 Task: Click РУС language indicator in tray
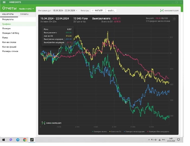[164, 140]
